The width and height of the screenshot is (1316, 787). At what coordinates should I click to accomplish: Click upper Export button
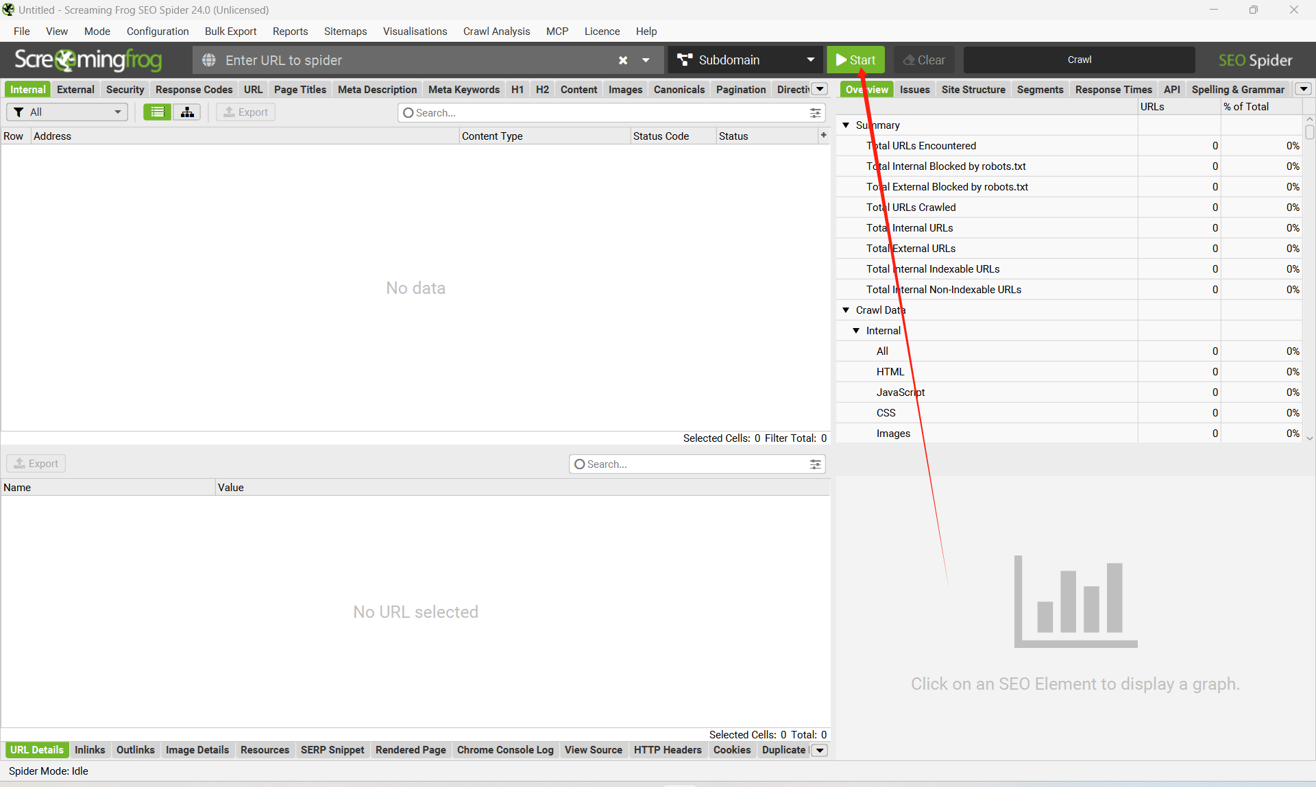pos(246,112)
